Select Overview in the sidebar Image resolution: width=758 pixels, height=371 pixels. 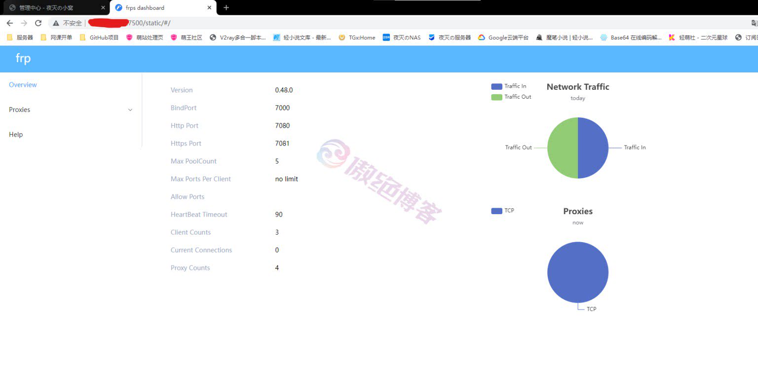coord(23,85)
